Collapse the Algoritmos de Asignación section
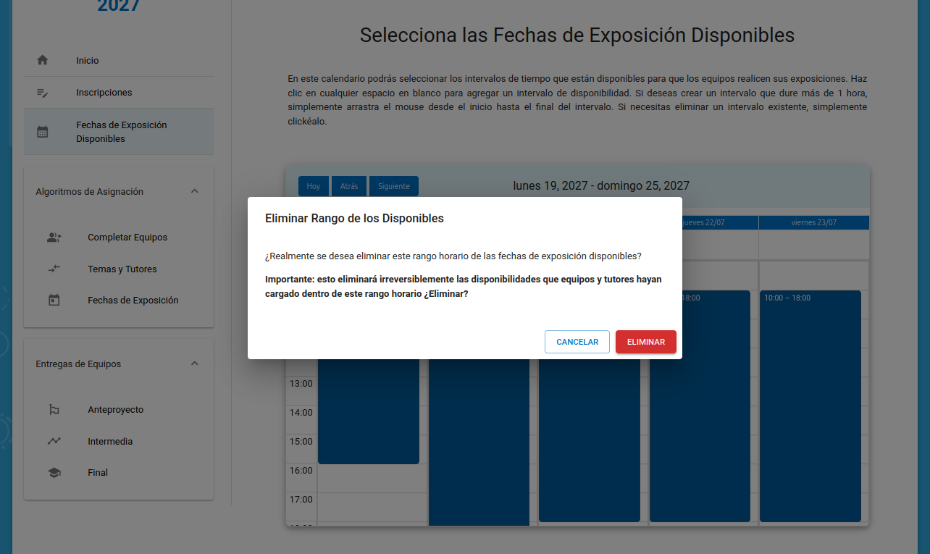930x554 pixels. (194, 192)
